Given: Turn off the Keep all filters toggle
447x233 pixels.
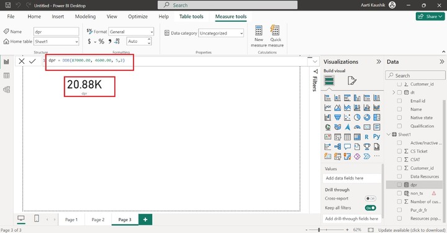Looking at the screenshot, I should pos(370,208).
